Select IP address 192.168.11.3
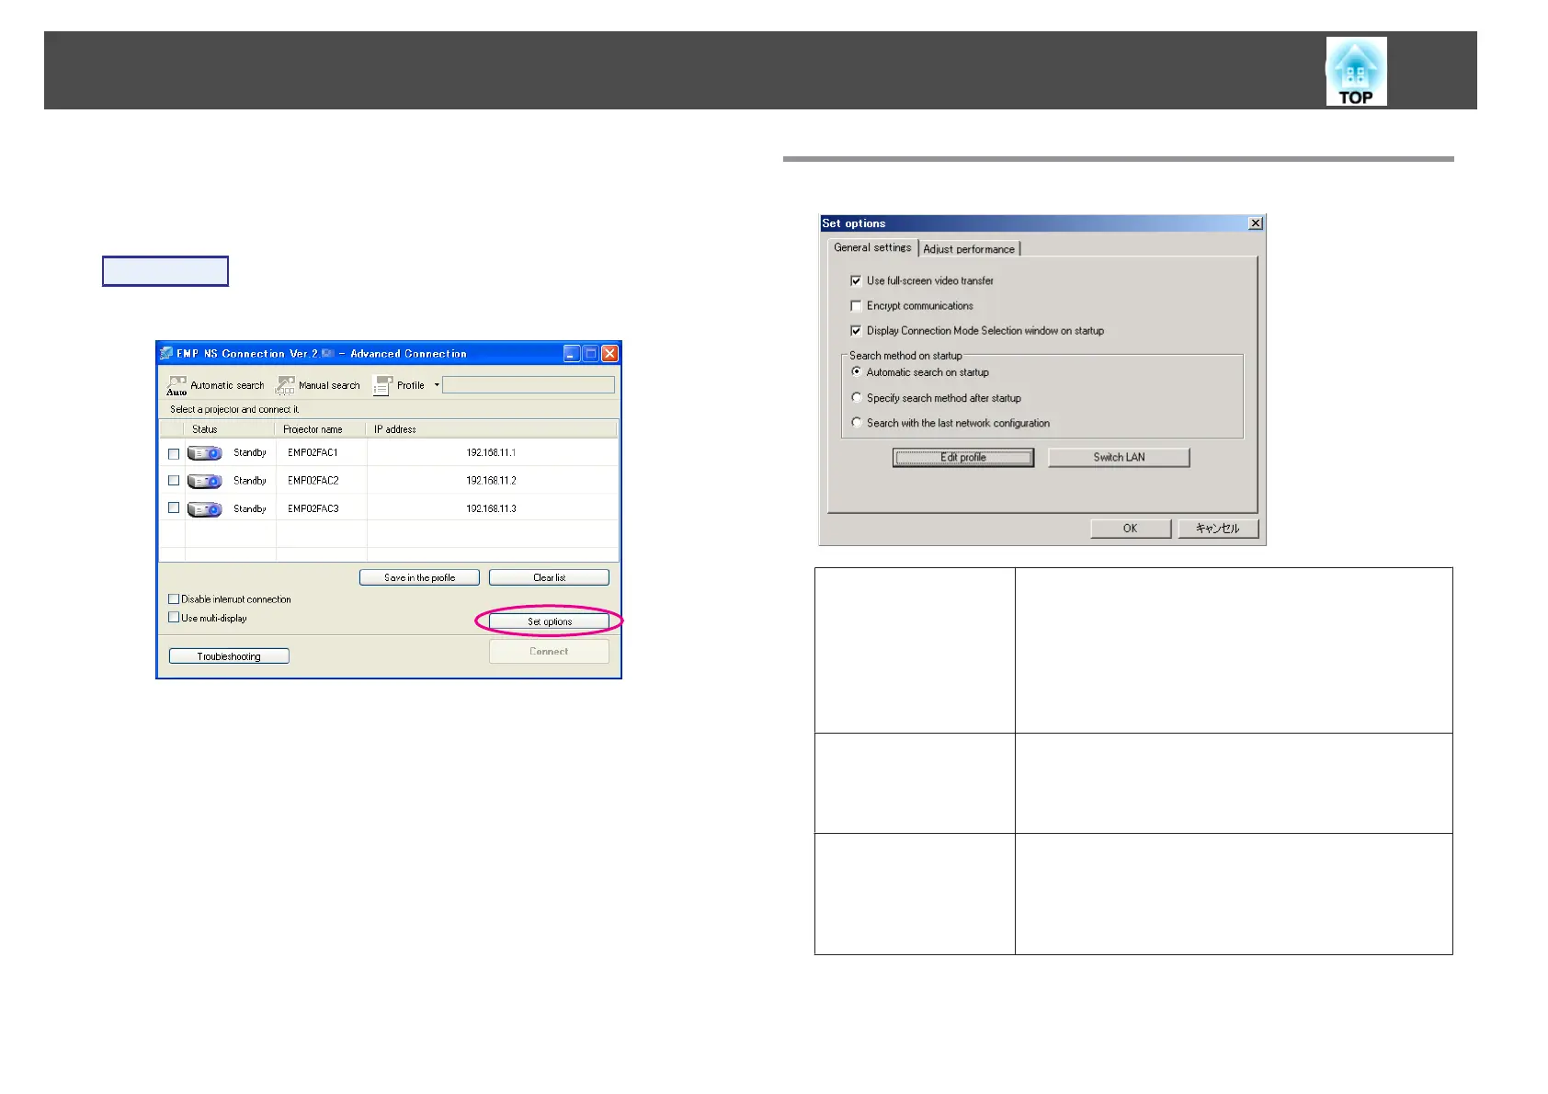Image resolution: width=1548 pixels, height=1094 pixels. click(x=491, y=509)
